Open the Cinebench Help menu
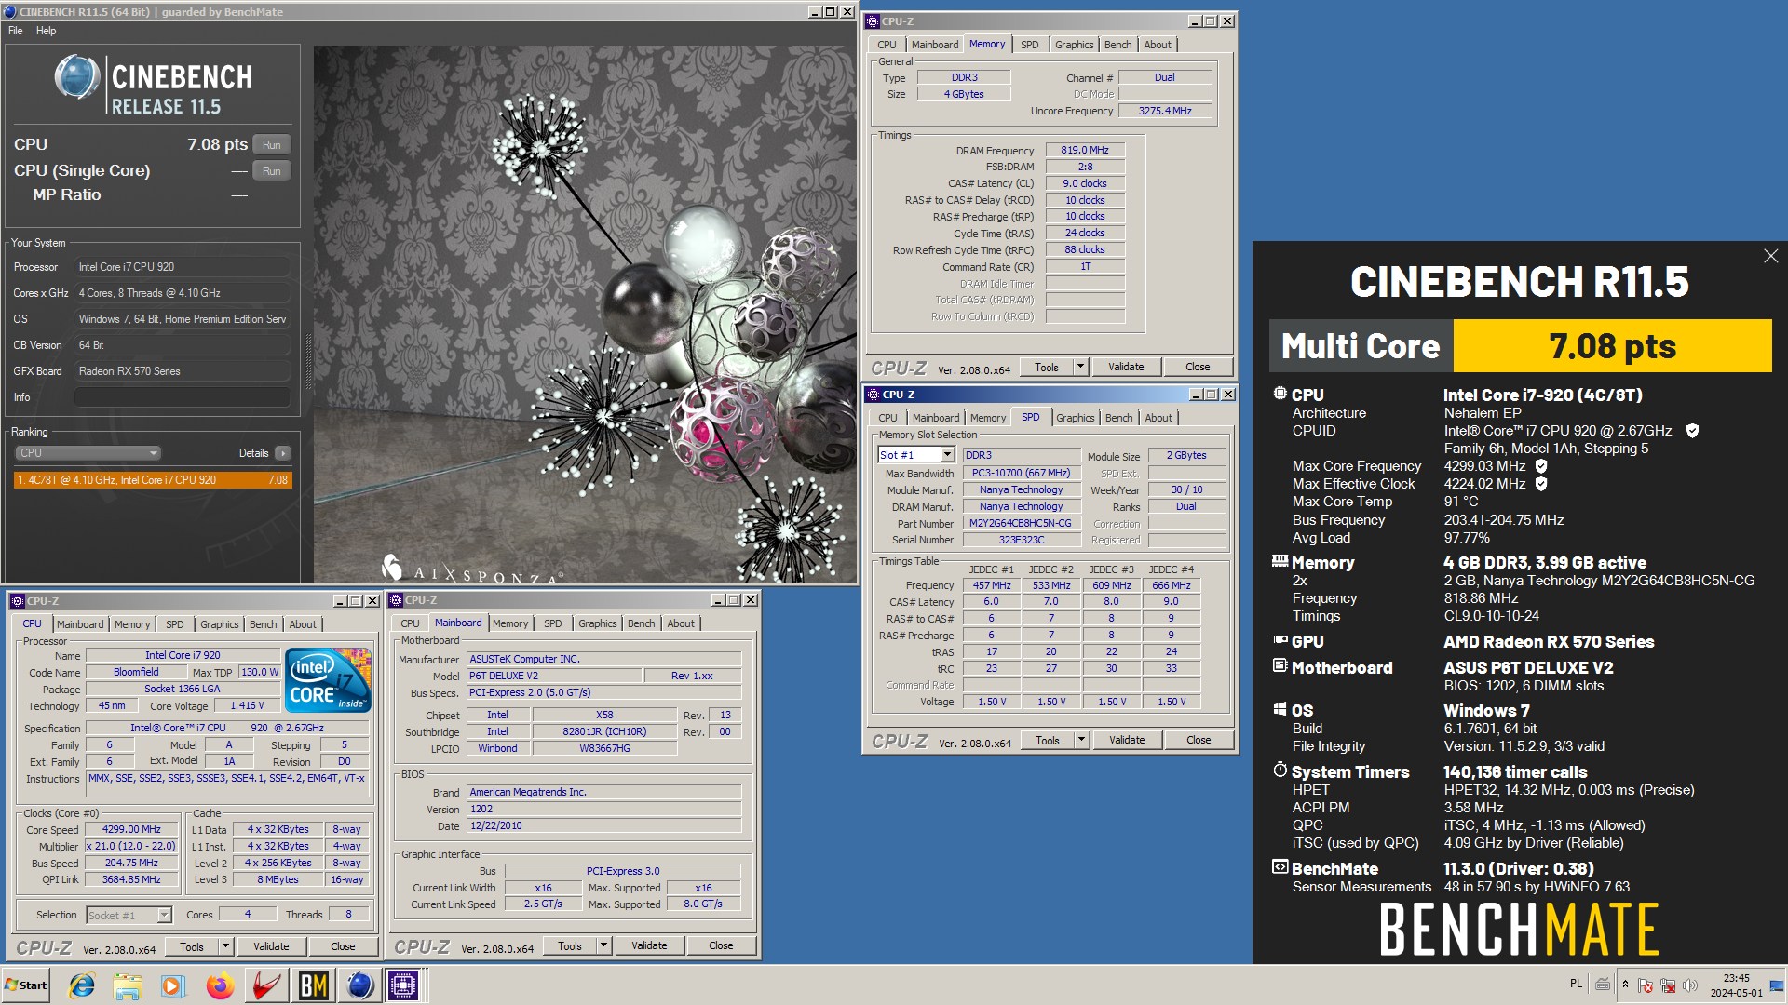The image size is (1788, 1005). point(46,31)
